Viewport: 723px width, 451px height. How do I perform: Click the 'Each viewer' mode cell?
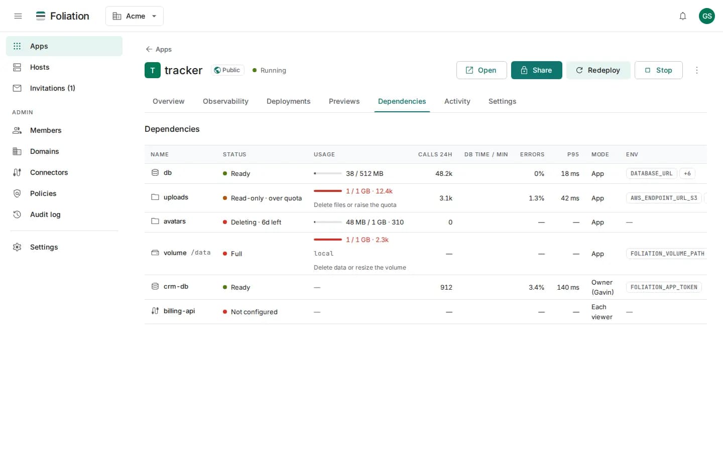pos(602,312)
